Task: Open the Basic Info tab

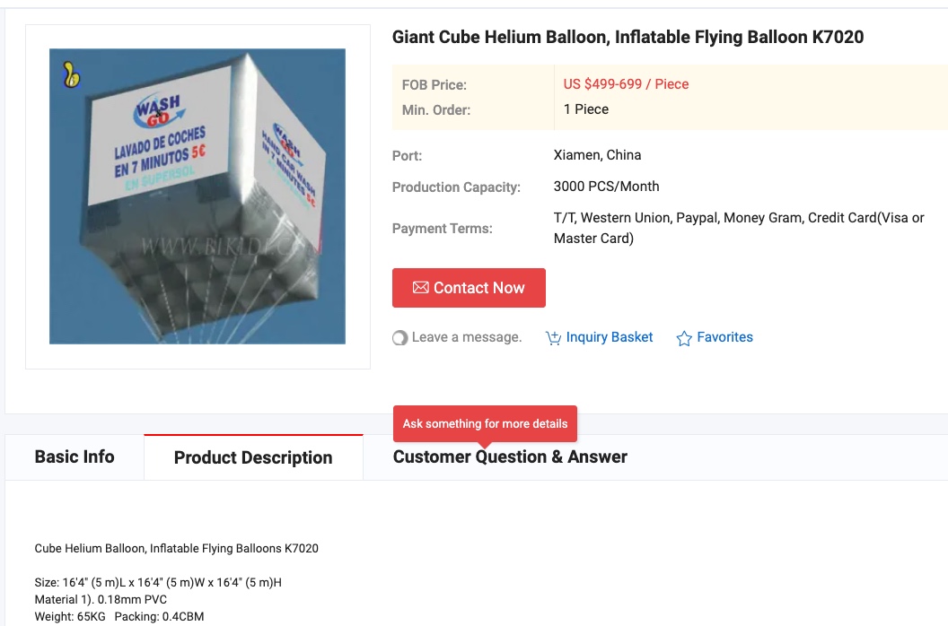Action: tap(75, 456)
